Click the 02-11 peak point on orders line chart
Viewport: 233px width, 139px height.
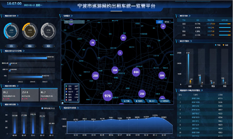pos(155,117)
